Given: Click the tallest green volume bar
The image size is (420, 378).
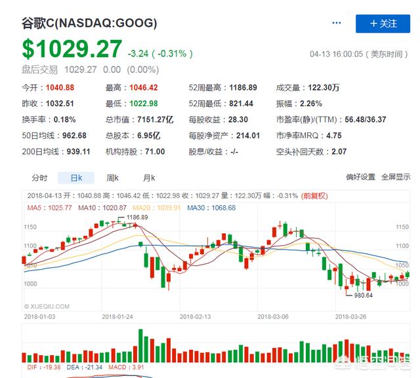Looking at the screenshot, I should click(x=140, y=346).
